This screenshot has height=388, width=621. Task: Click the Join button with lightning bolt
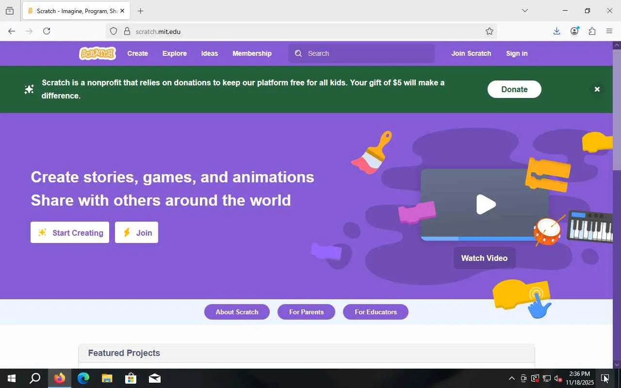(136, 232)
